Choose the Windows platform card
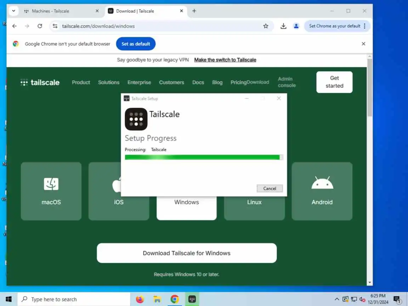The image size is (408, 306). click(187, 208)
